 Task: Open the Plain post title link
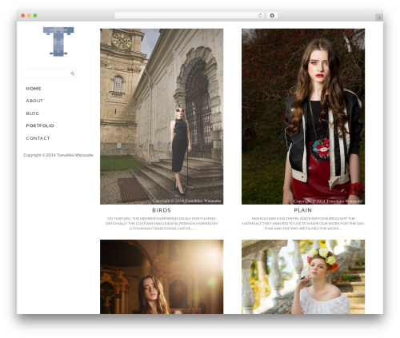(303, 210)
